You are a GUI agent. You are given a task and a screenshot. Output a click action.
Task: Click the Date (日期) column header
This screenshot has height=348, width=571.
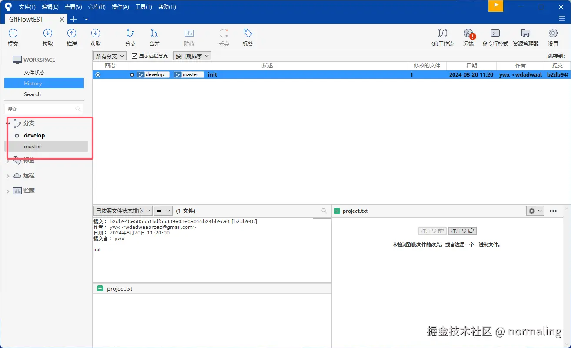(471, 65)
